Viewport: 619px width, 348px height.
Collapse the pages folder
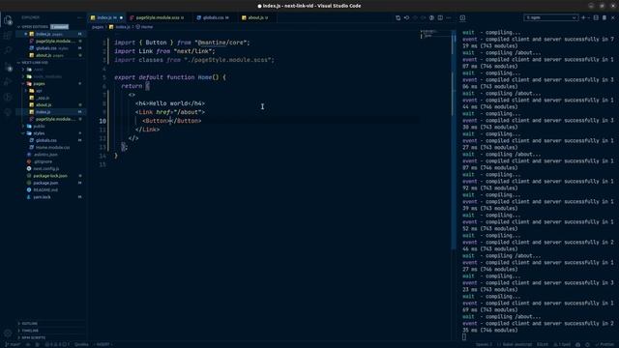(39, 84)
